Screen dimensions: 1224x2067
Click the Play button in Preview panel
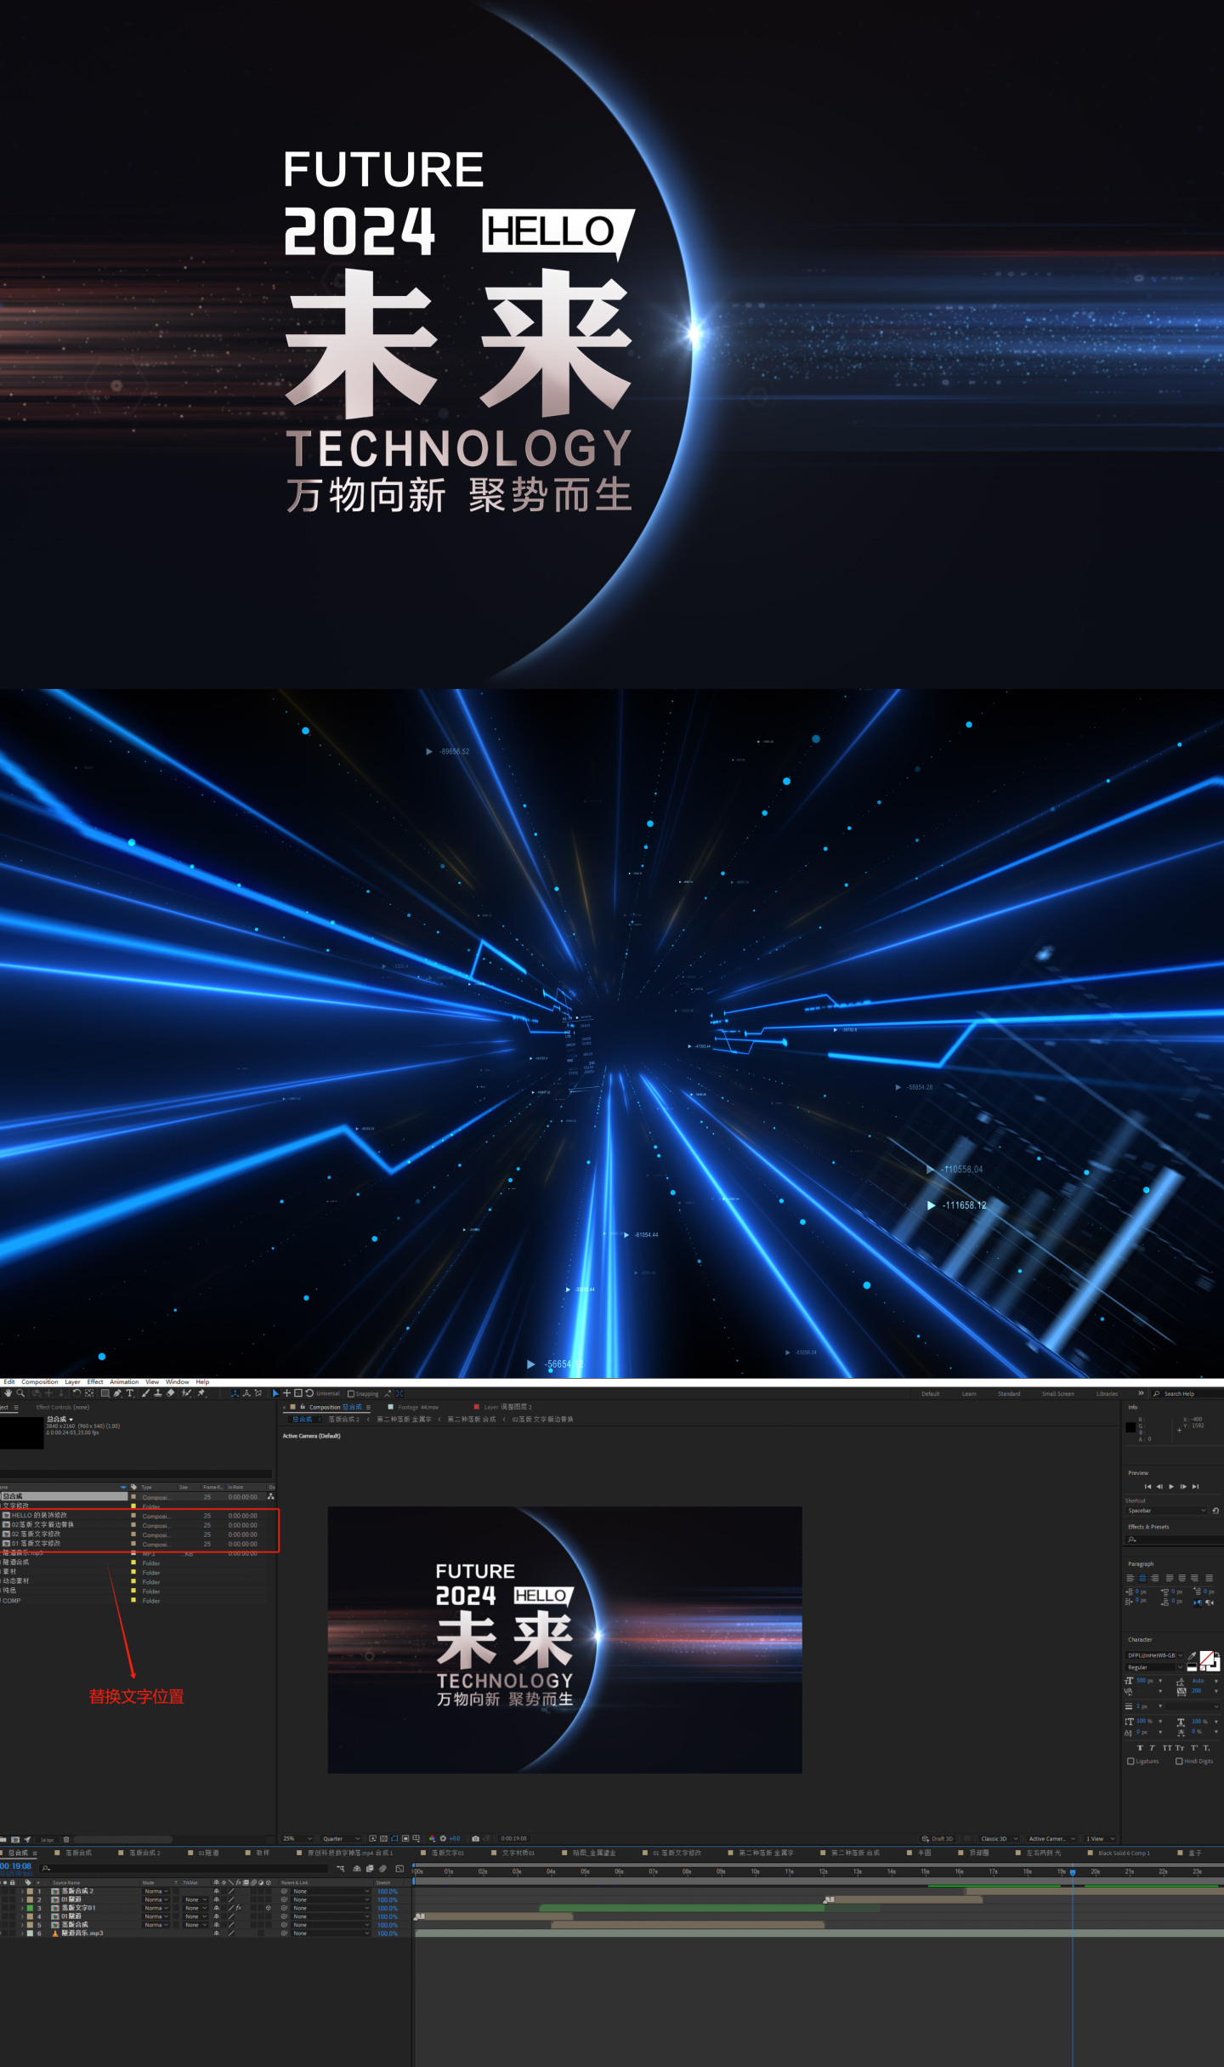click(1171, 1487)
